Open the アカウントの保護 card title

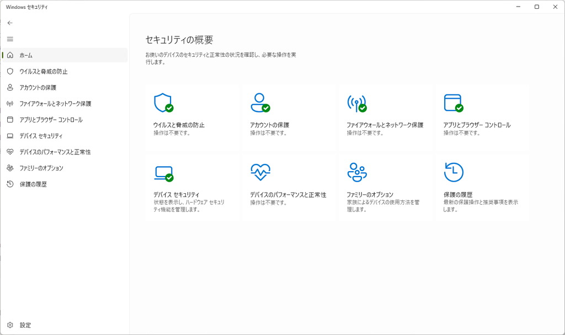[x=269, y=125]
